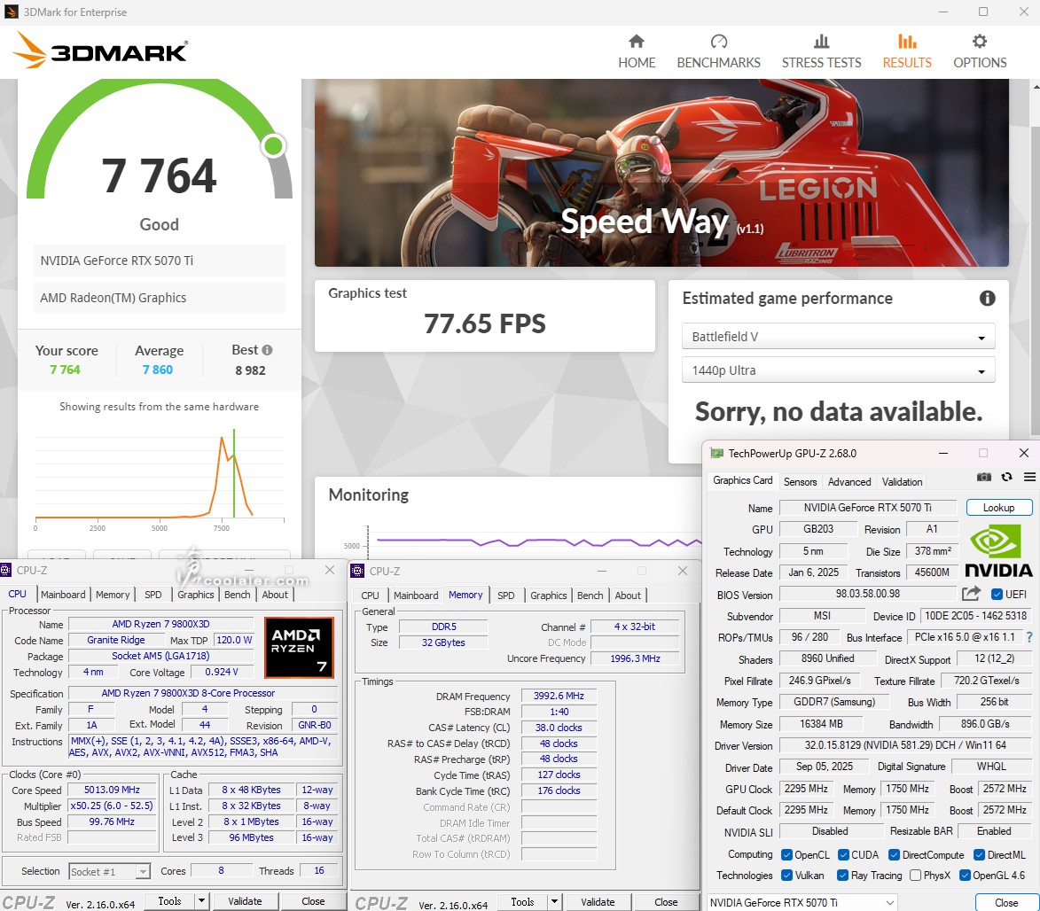Expand Tools arrow in left CPU-Z window
The image size is (1040, 911).
[201, 901]
